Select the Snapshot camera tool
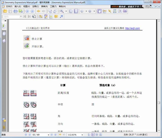 [125, 11]
